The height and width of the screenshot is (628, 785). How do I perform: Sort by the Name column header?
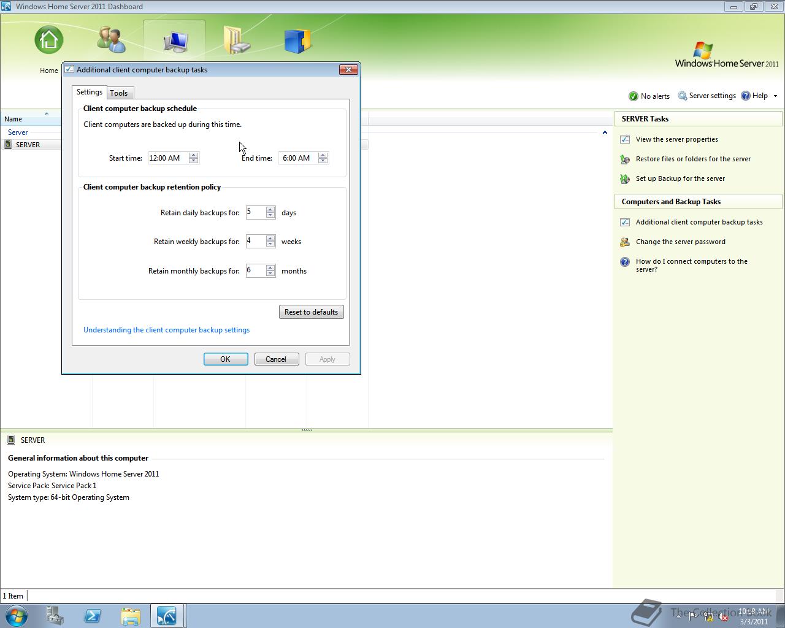point(31,119)
